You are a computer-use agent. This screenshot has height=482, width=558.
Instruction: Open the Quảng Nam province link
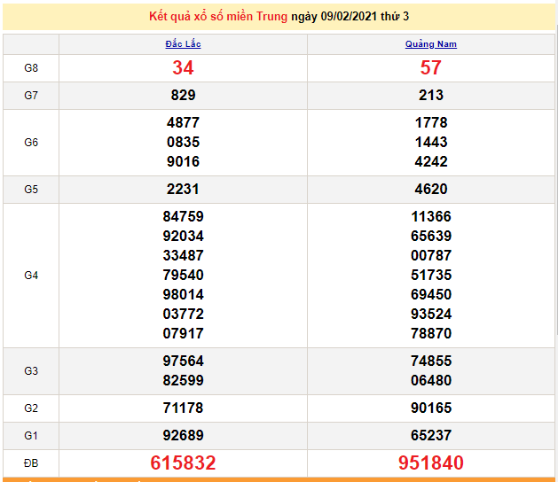(x=431, y=43)
